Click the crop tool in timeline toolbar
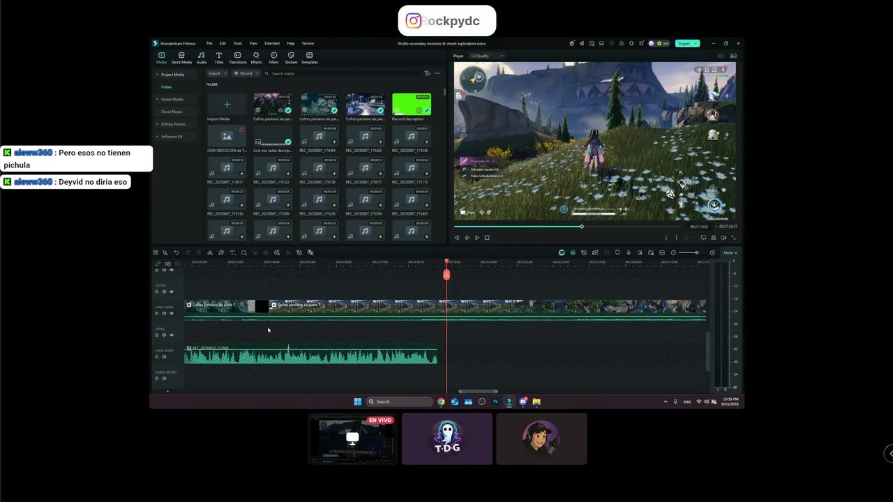Screen dimensions: 893x502 tap(243, 252)
